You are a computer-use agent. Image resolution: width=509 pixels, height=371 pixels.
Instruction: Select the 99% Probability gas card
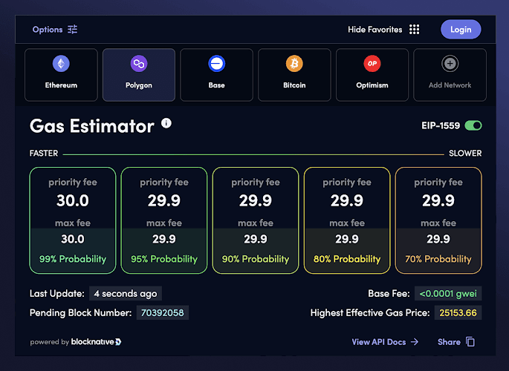(x=73, y=220)
